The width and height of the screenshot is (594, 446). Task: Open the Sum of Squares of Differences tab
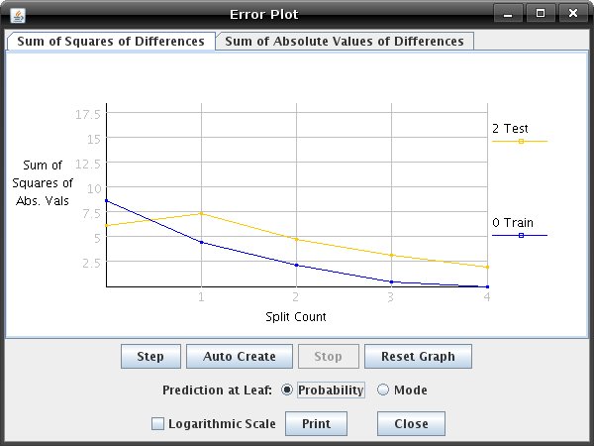pos(111,41)
